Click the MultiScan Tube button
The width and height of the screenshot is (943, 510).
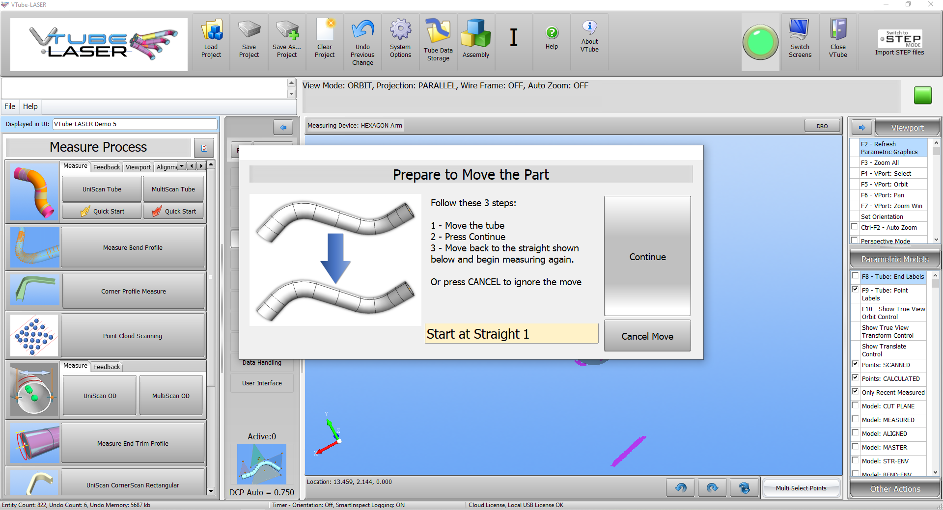pos(173,189)
